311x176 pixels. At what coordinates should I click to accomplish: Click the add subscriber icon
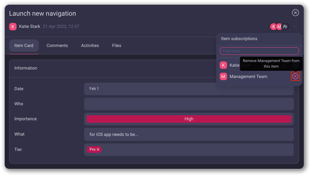285,27
